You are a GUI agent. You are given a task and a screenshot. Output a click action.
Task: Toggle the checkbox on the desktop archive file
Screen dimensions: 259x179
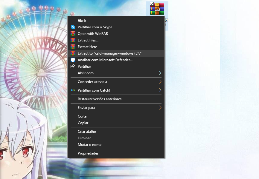coord(152,4)
